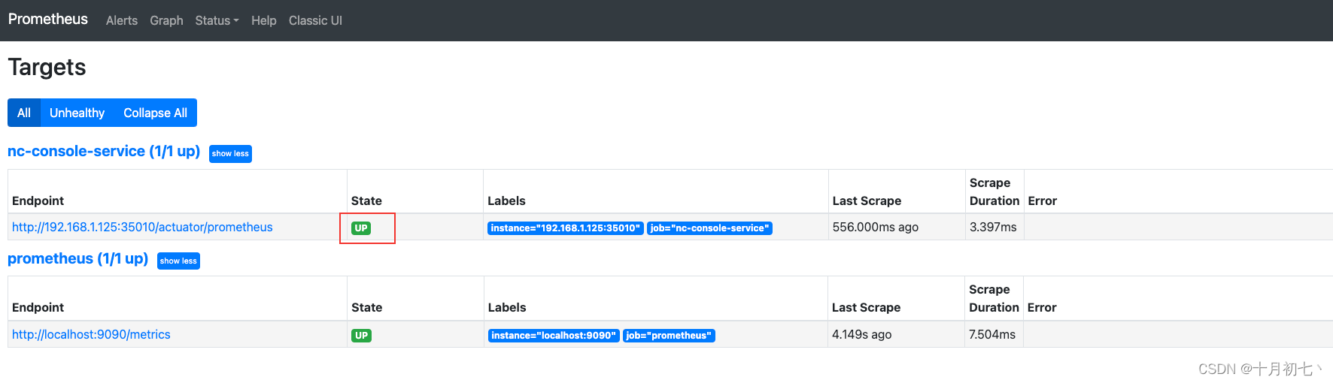Select the 4.149s ago last scrape value

coord(861,334)
